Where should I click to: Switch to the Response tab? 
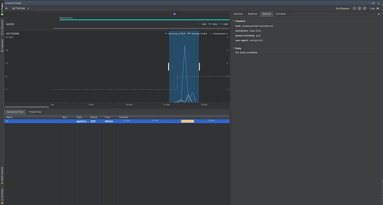tap(253, 14)
